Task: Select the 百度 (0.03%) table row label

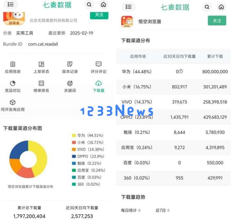Action: click(137, 163)
